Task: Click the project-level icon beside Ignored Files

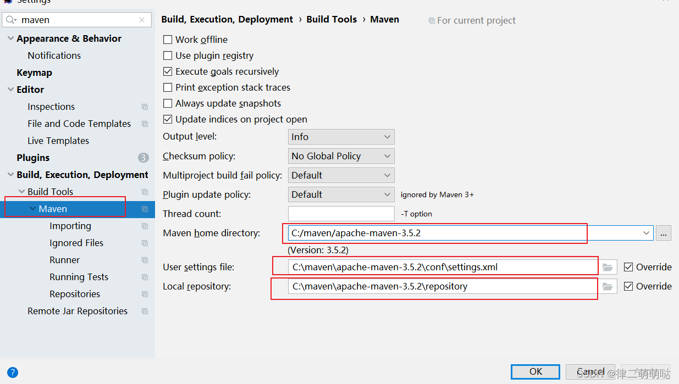Action: [x=145, y=243]
